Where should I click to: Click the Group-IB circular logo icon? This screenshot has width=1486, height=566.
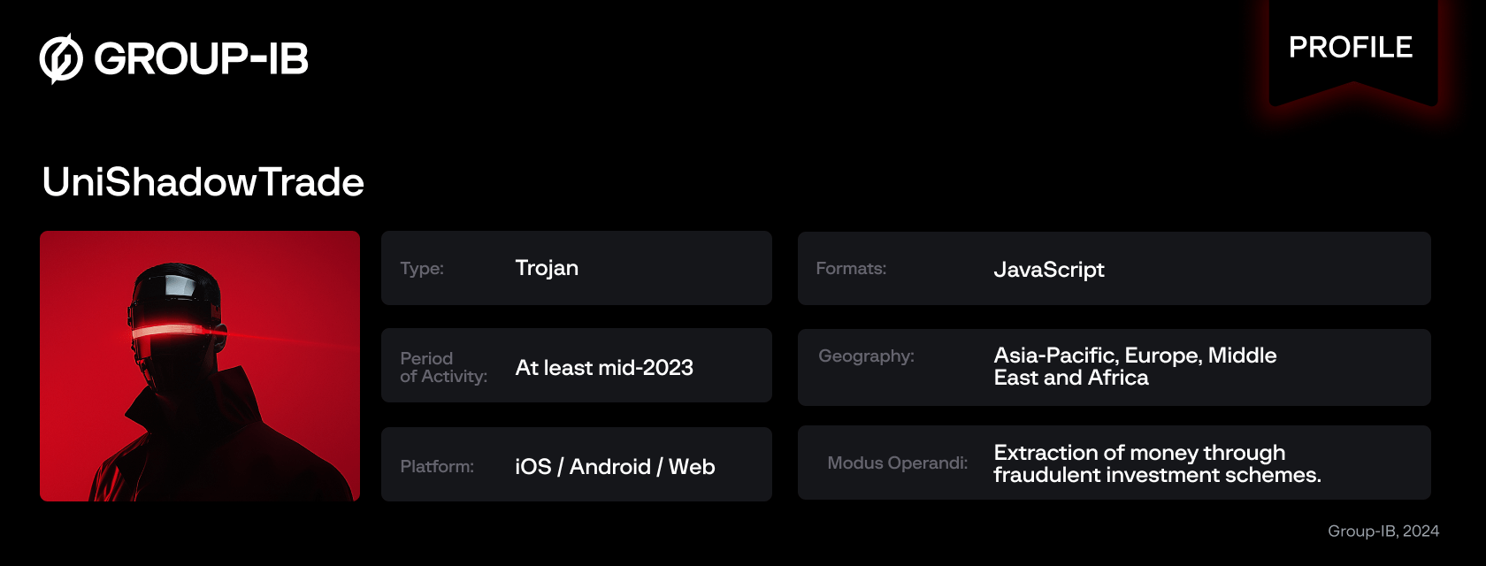(61, 59)
